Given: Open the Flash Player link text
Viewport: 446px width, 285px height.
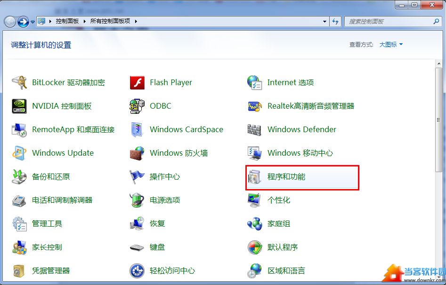Looking at the screenshot, I should (170, 83).
